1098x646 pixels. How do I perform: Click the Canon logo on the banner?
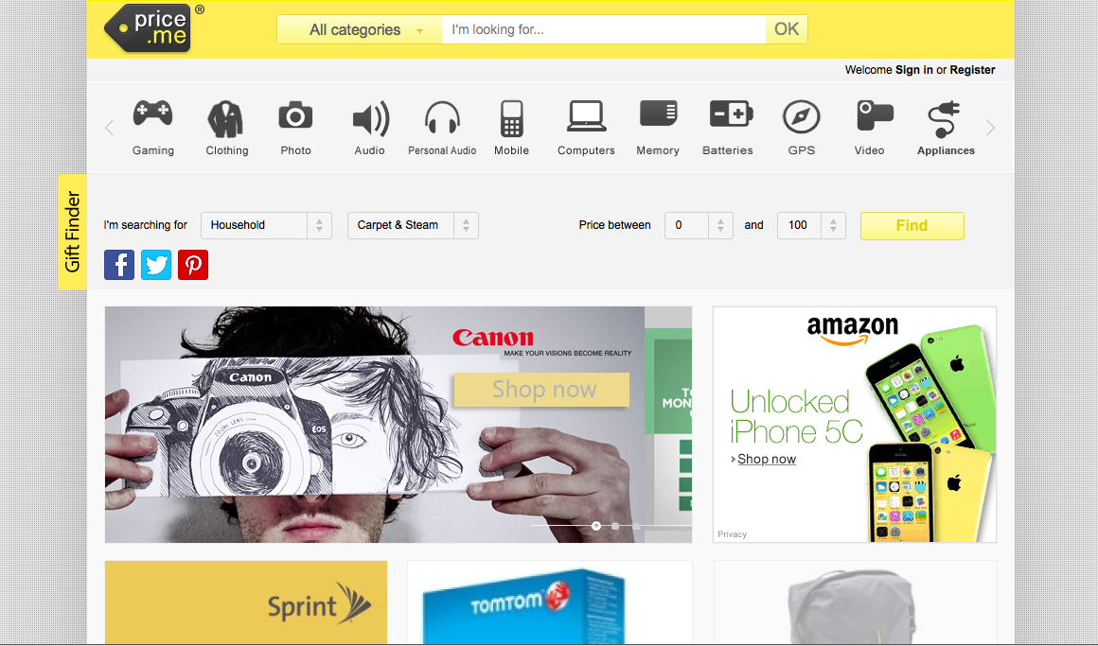tap(493, 338)
